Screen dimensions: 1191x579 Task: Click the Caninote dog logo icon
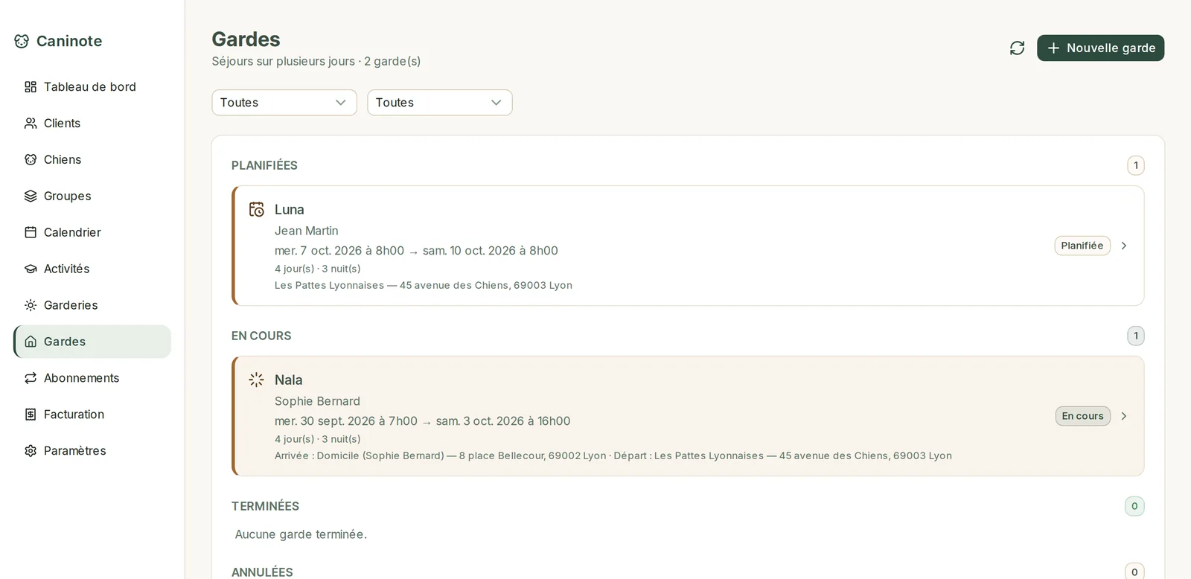point(22,41)
